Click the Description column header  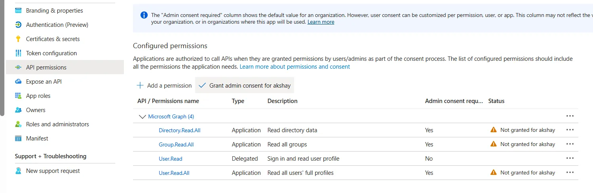[x=282, y=101]
